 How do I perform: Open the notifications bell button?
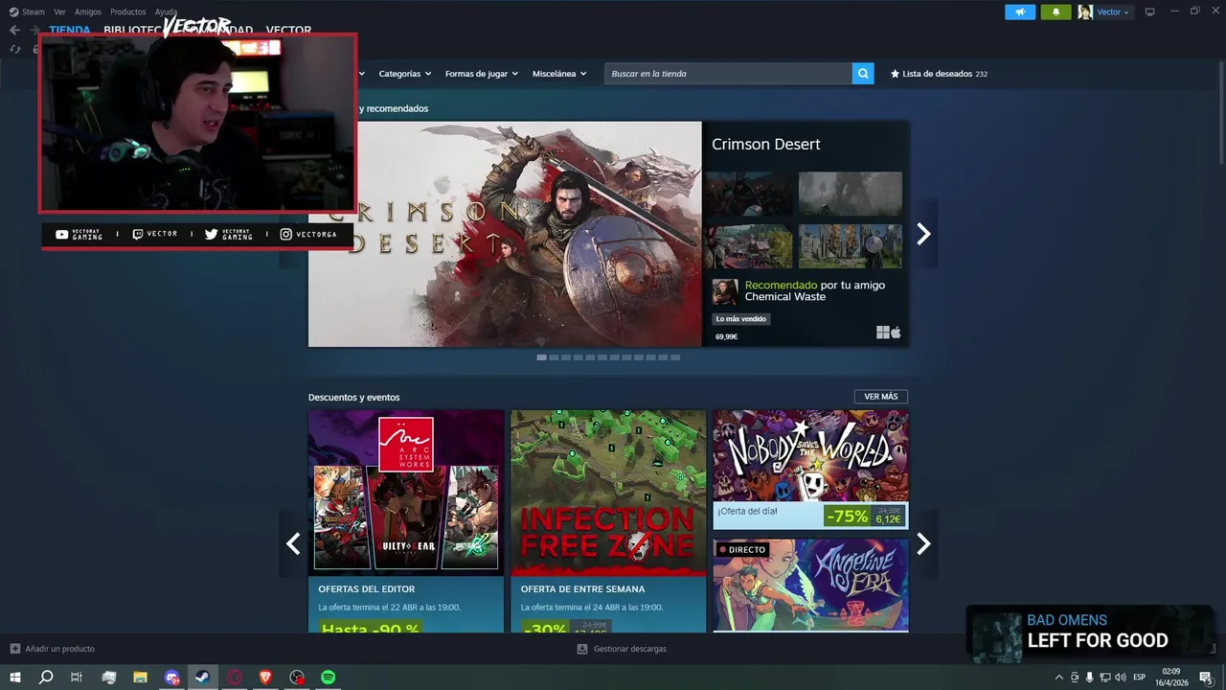(1056, 12)
